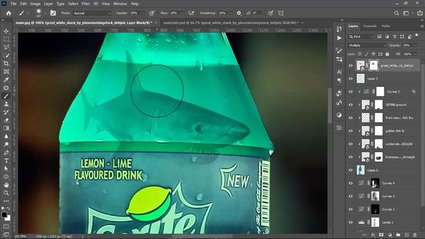425x239 pixels.
Task: Open brush preset picker dropdown arrow
Action: (45, 13)
